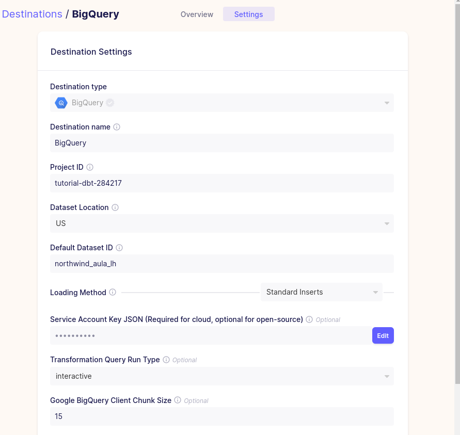Screen dimensions: 460x435
Task: Click the Destination Settings heading
Action: pyautogui.click(x=91, y=52)
